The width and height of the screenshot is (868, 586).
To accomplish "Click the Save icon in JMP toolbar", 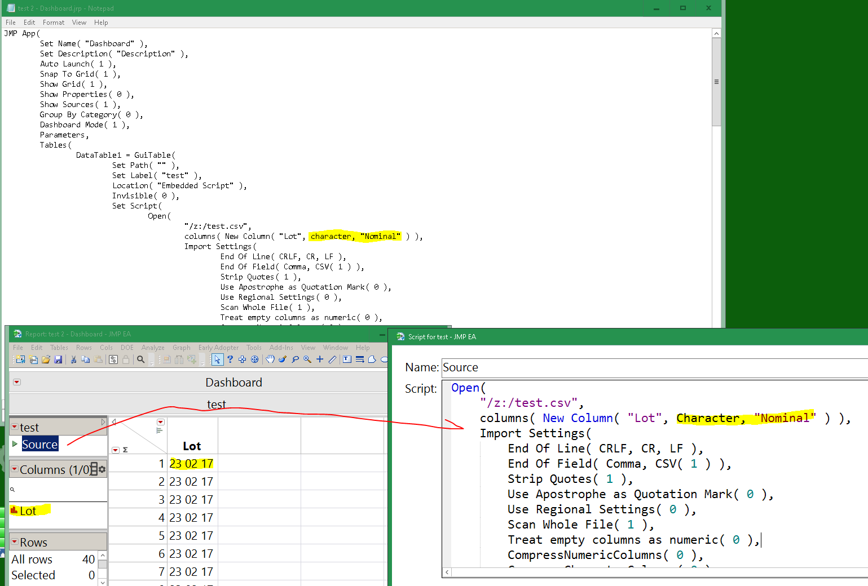I will point(59,359).
